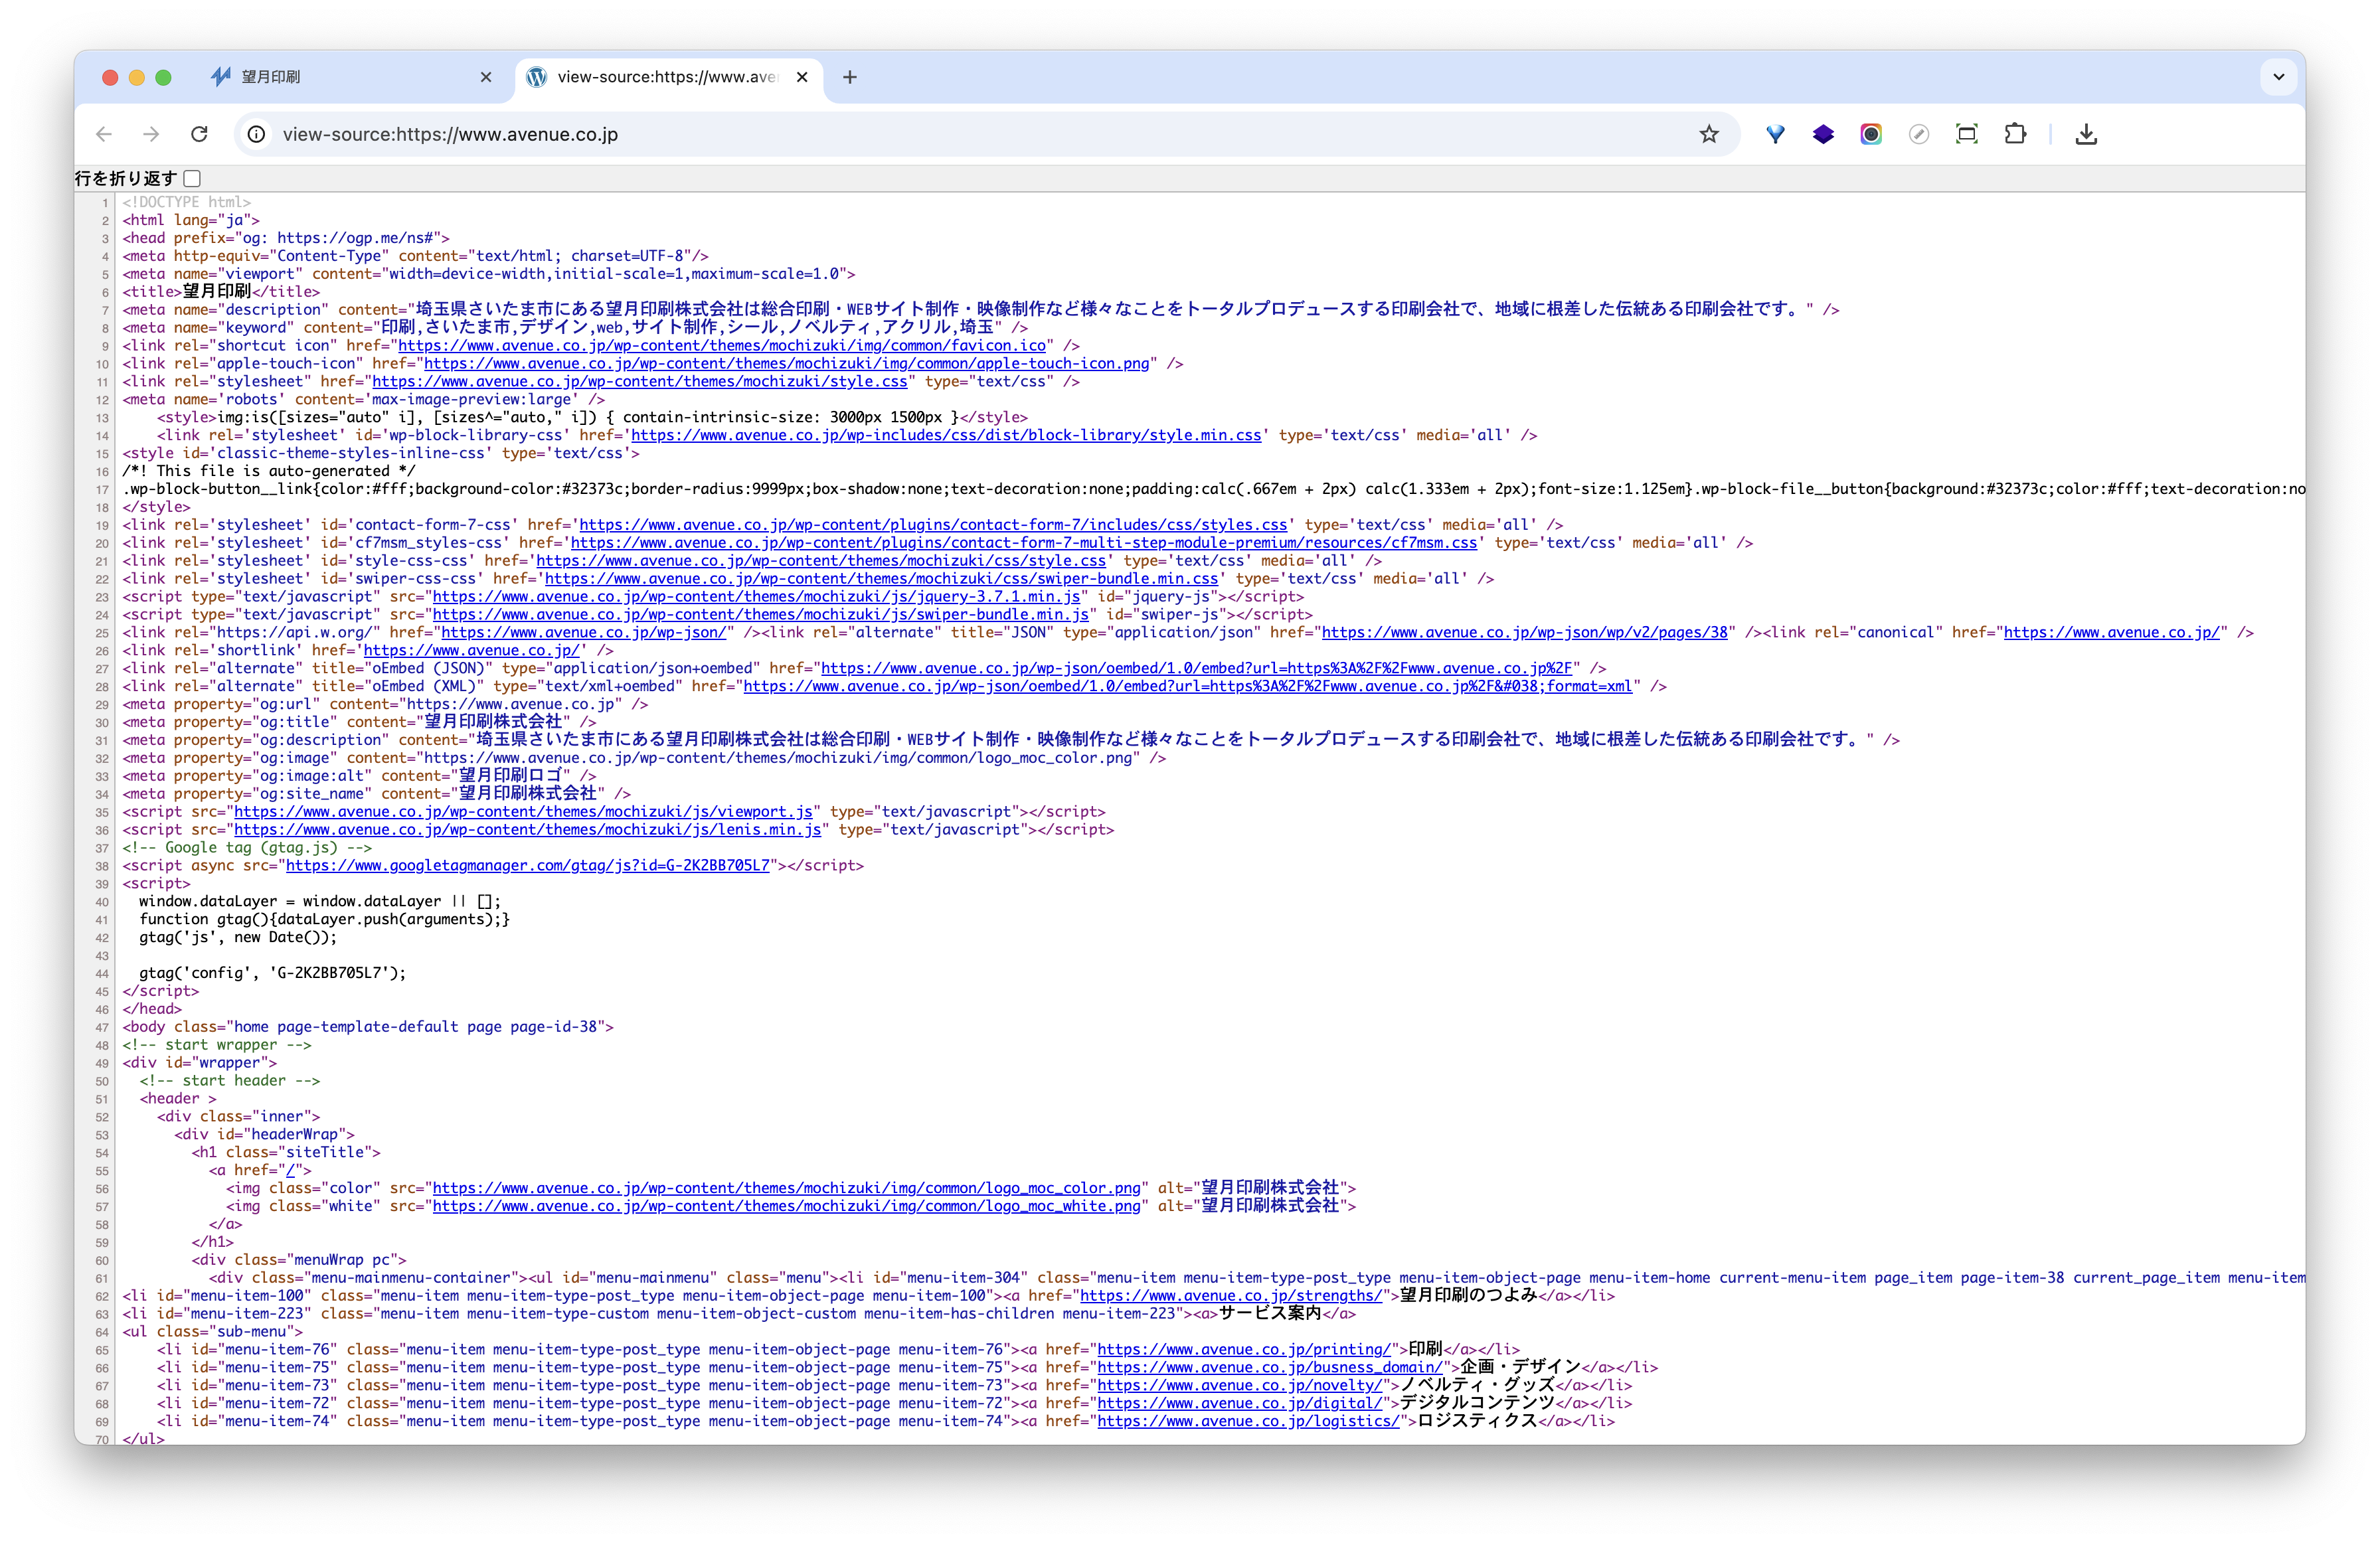Click the address bar URL field
Image resolution: width=2380 pixels, height=1543 pixels.
pyautogui.click(x=900, y=134)
